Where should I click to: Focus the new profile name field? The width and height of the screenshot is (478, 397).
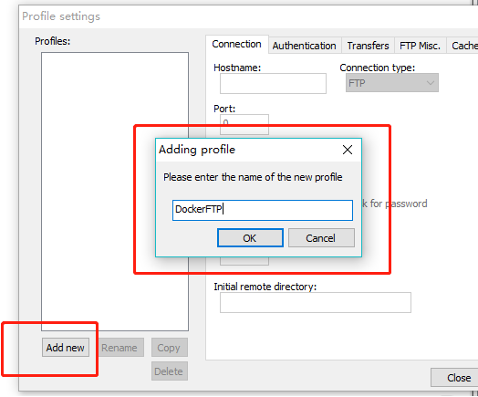coord(263,210)
